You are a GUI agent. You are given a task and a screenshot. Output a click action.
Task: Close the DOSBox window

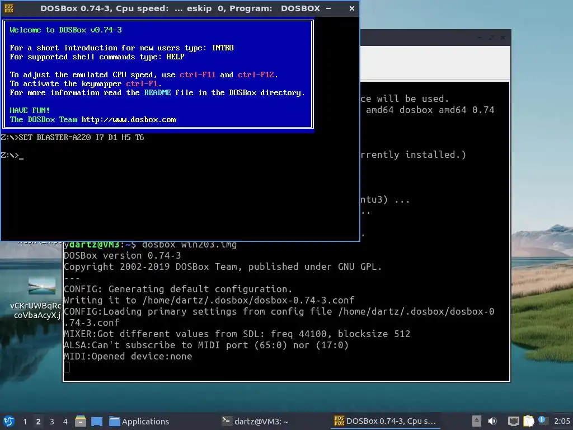tap(351, 8)
